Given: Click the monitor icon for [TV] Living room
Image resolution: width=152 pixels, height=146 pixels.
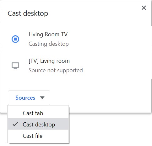Looking at the screenshot, I should 15,66.
